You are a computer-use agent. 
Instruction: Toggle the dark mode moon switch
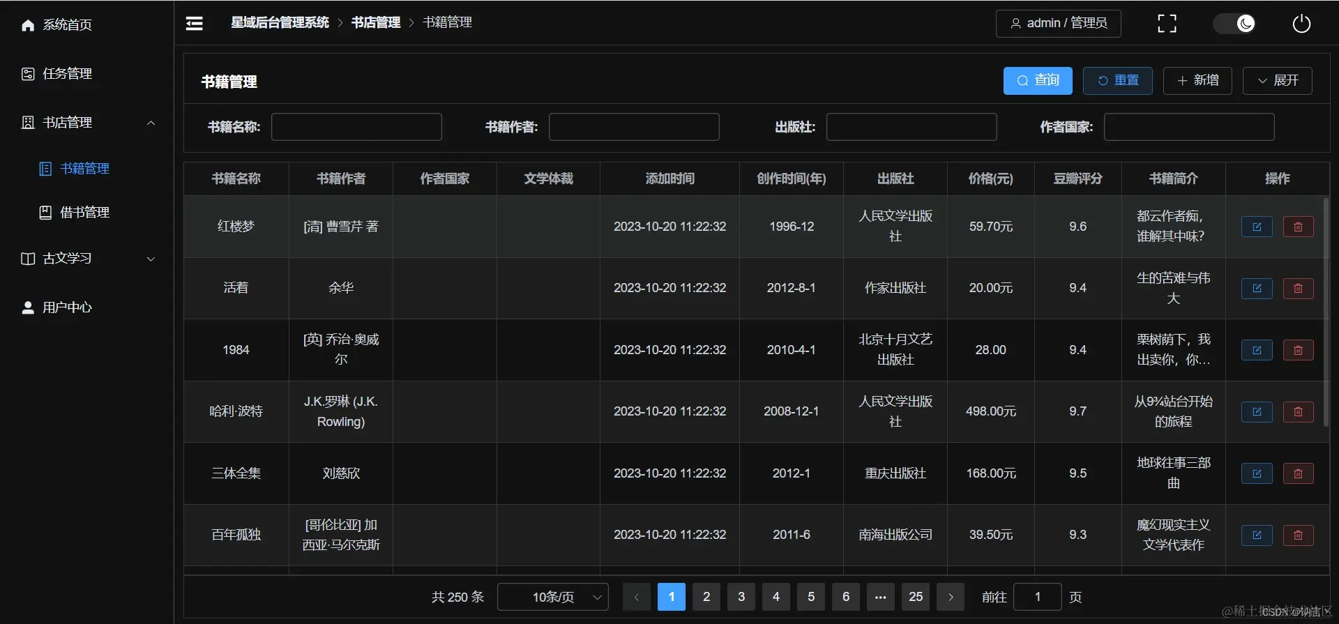click(1234, 24)
